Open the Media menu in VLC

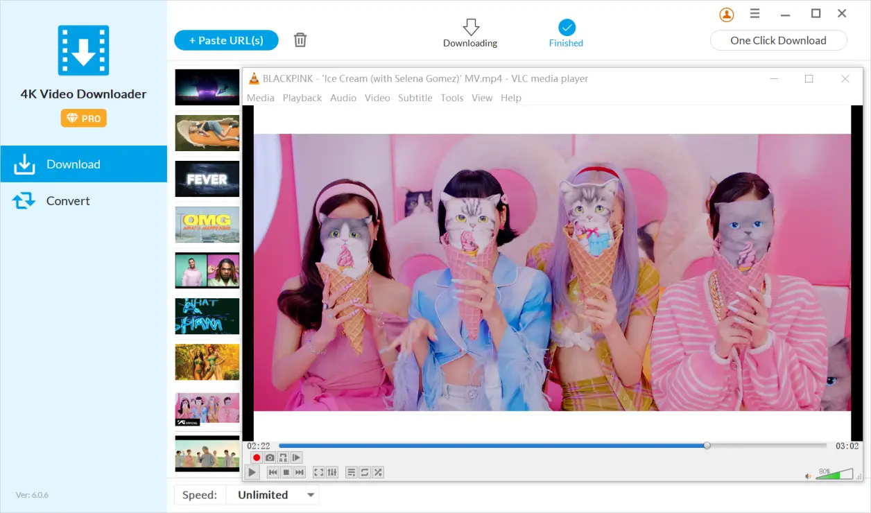coord(261,98)
